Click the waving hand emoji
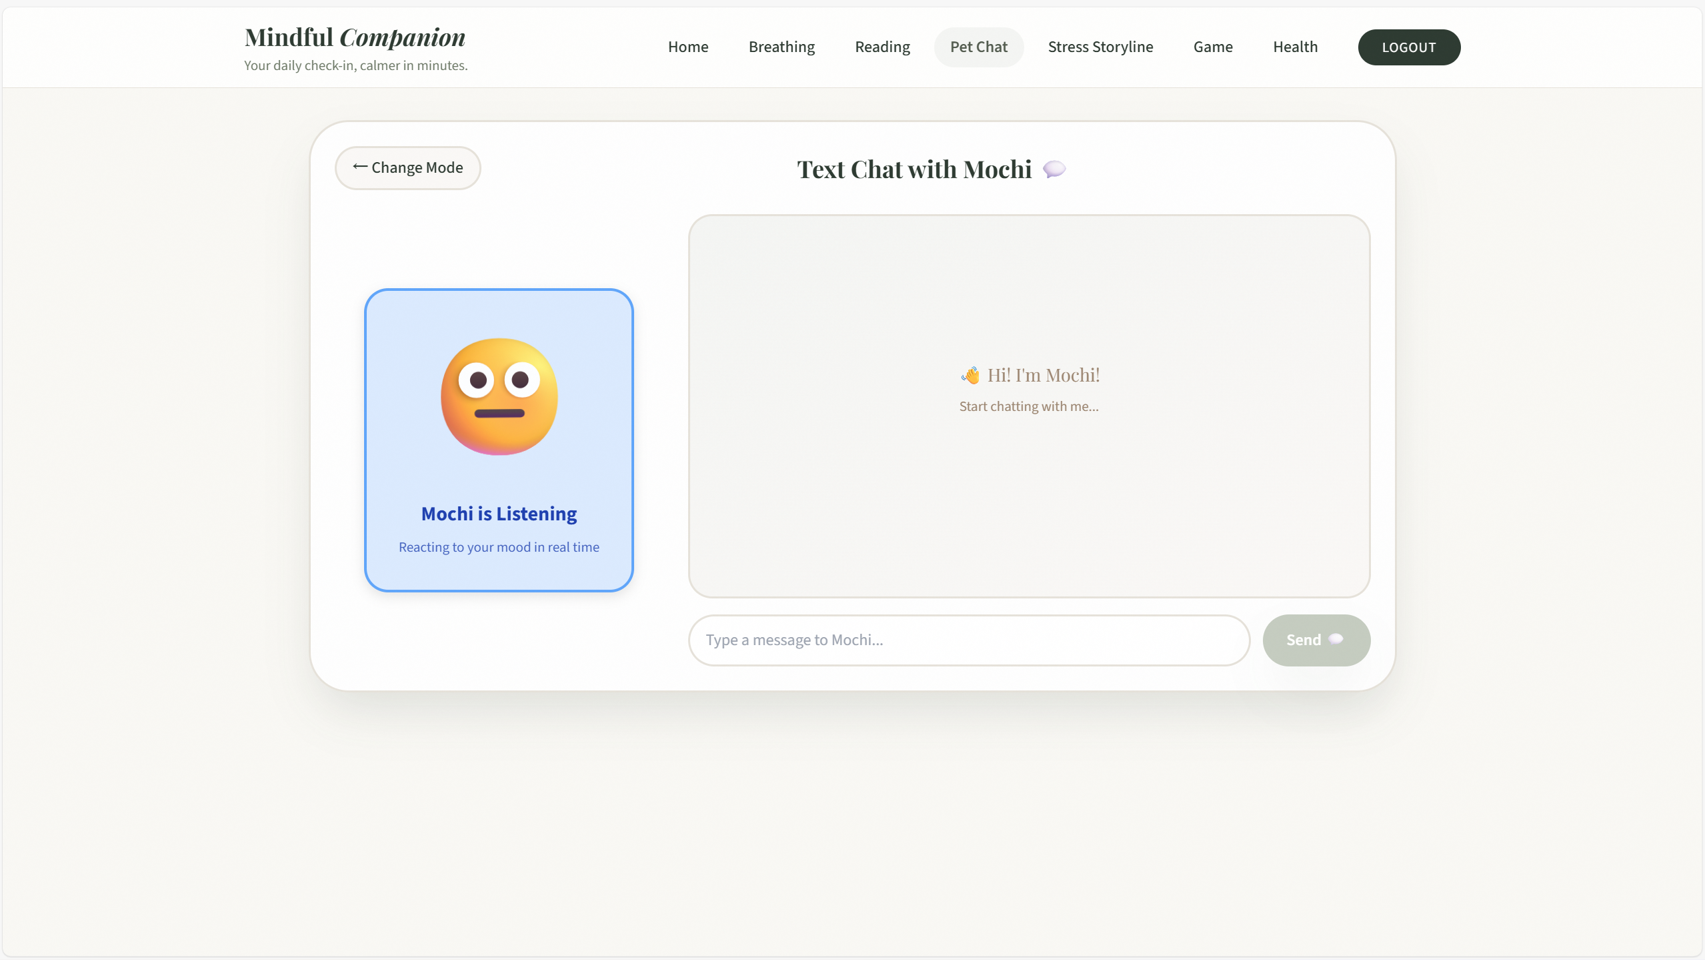The width and height of the screenshot is (1705, 960). (x=970, y=376)
